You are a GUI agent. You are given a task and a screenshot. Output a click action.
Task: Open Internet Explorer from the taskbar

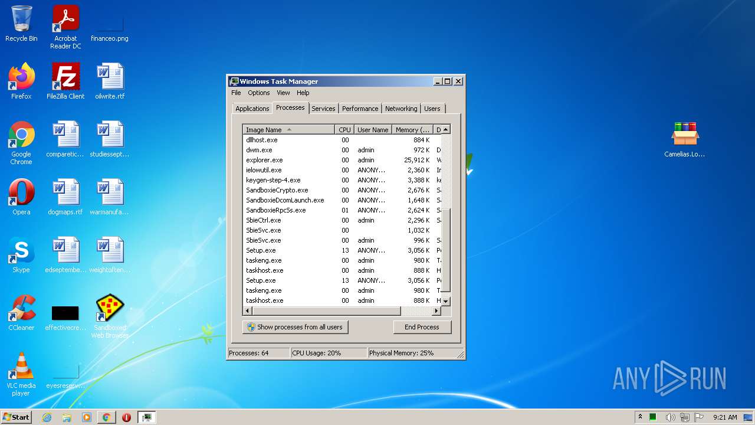[x=47, y=417]
